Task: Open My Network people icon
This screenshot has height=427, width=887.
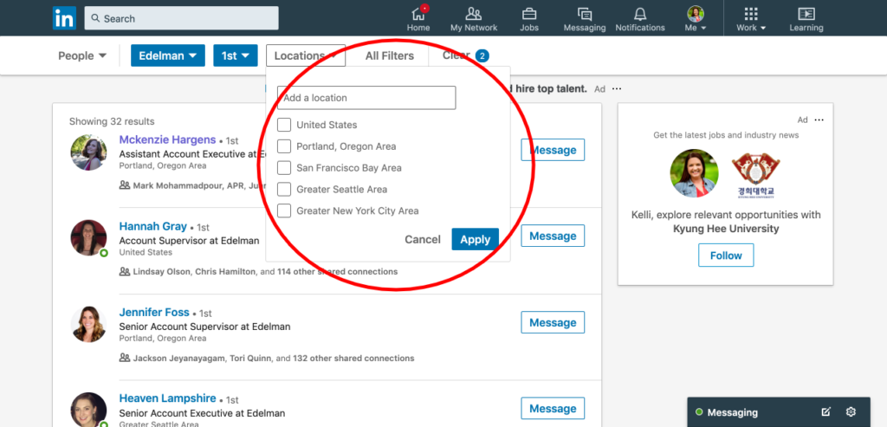Action: (x=474, y=14)
